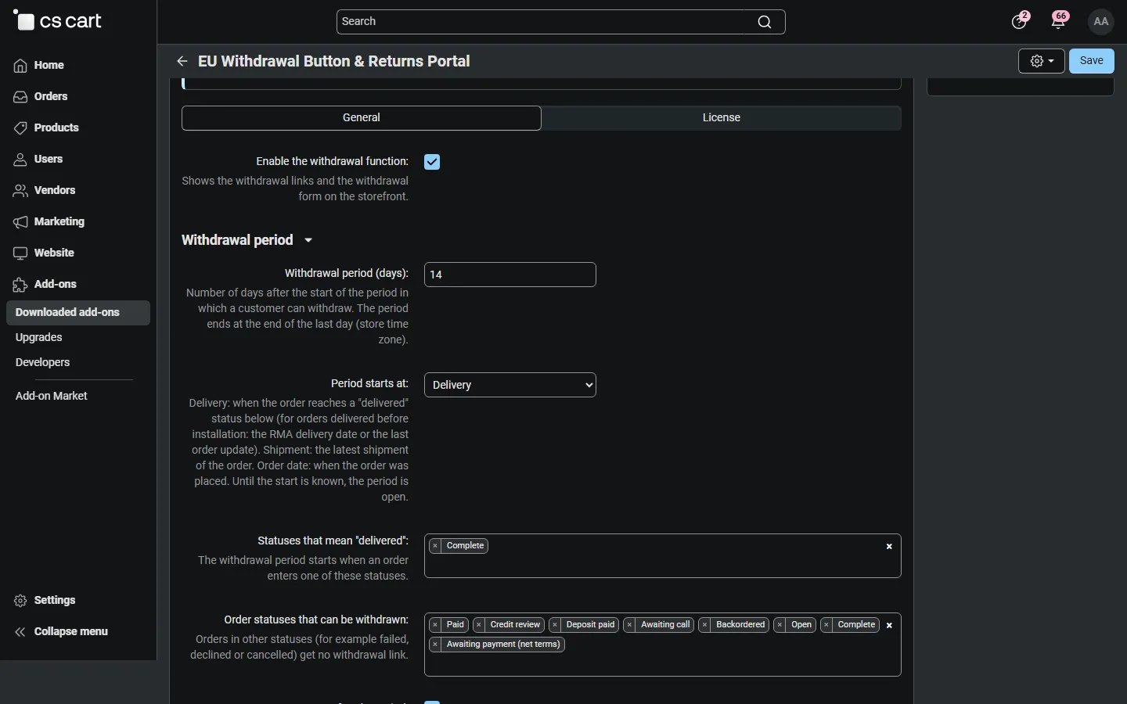Remove Complete tag from delivered statuses
This screenshot has width=1127, height=704.
435,546
